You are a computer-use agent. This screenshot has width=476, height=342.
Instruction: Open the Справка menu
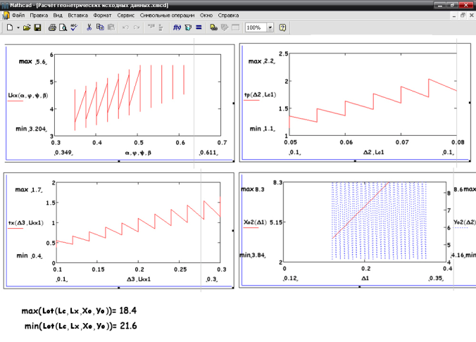click(x=229, y=15)
